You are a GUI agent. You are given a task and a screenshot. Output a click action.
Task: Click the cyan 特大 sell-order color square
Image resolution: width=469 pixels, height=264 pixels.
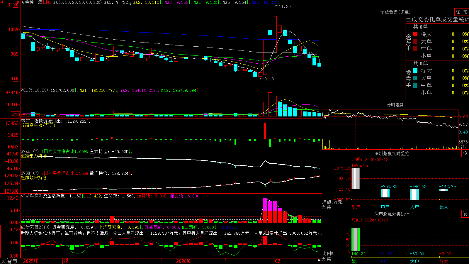tap(415, 71)
